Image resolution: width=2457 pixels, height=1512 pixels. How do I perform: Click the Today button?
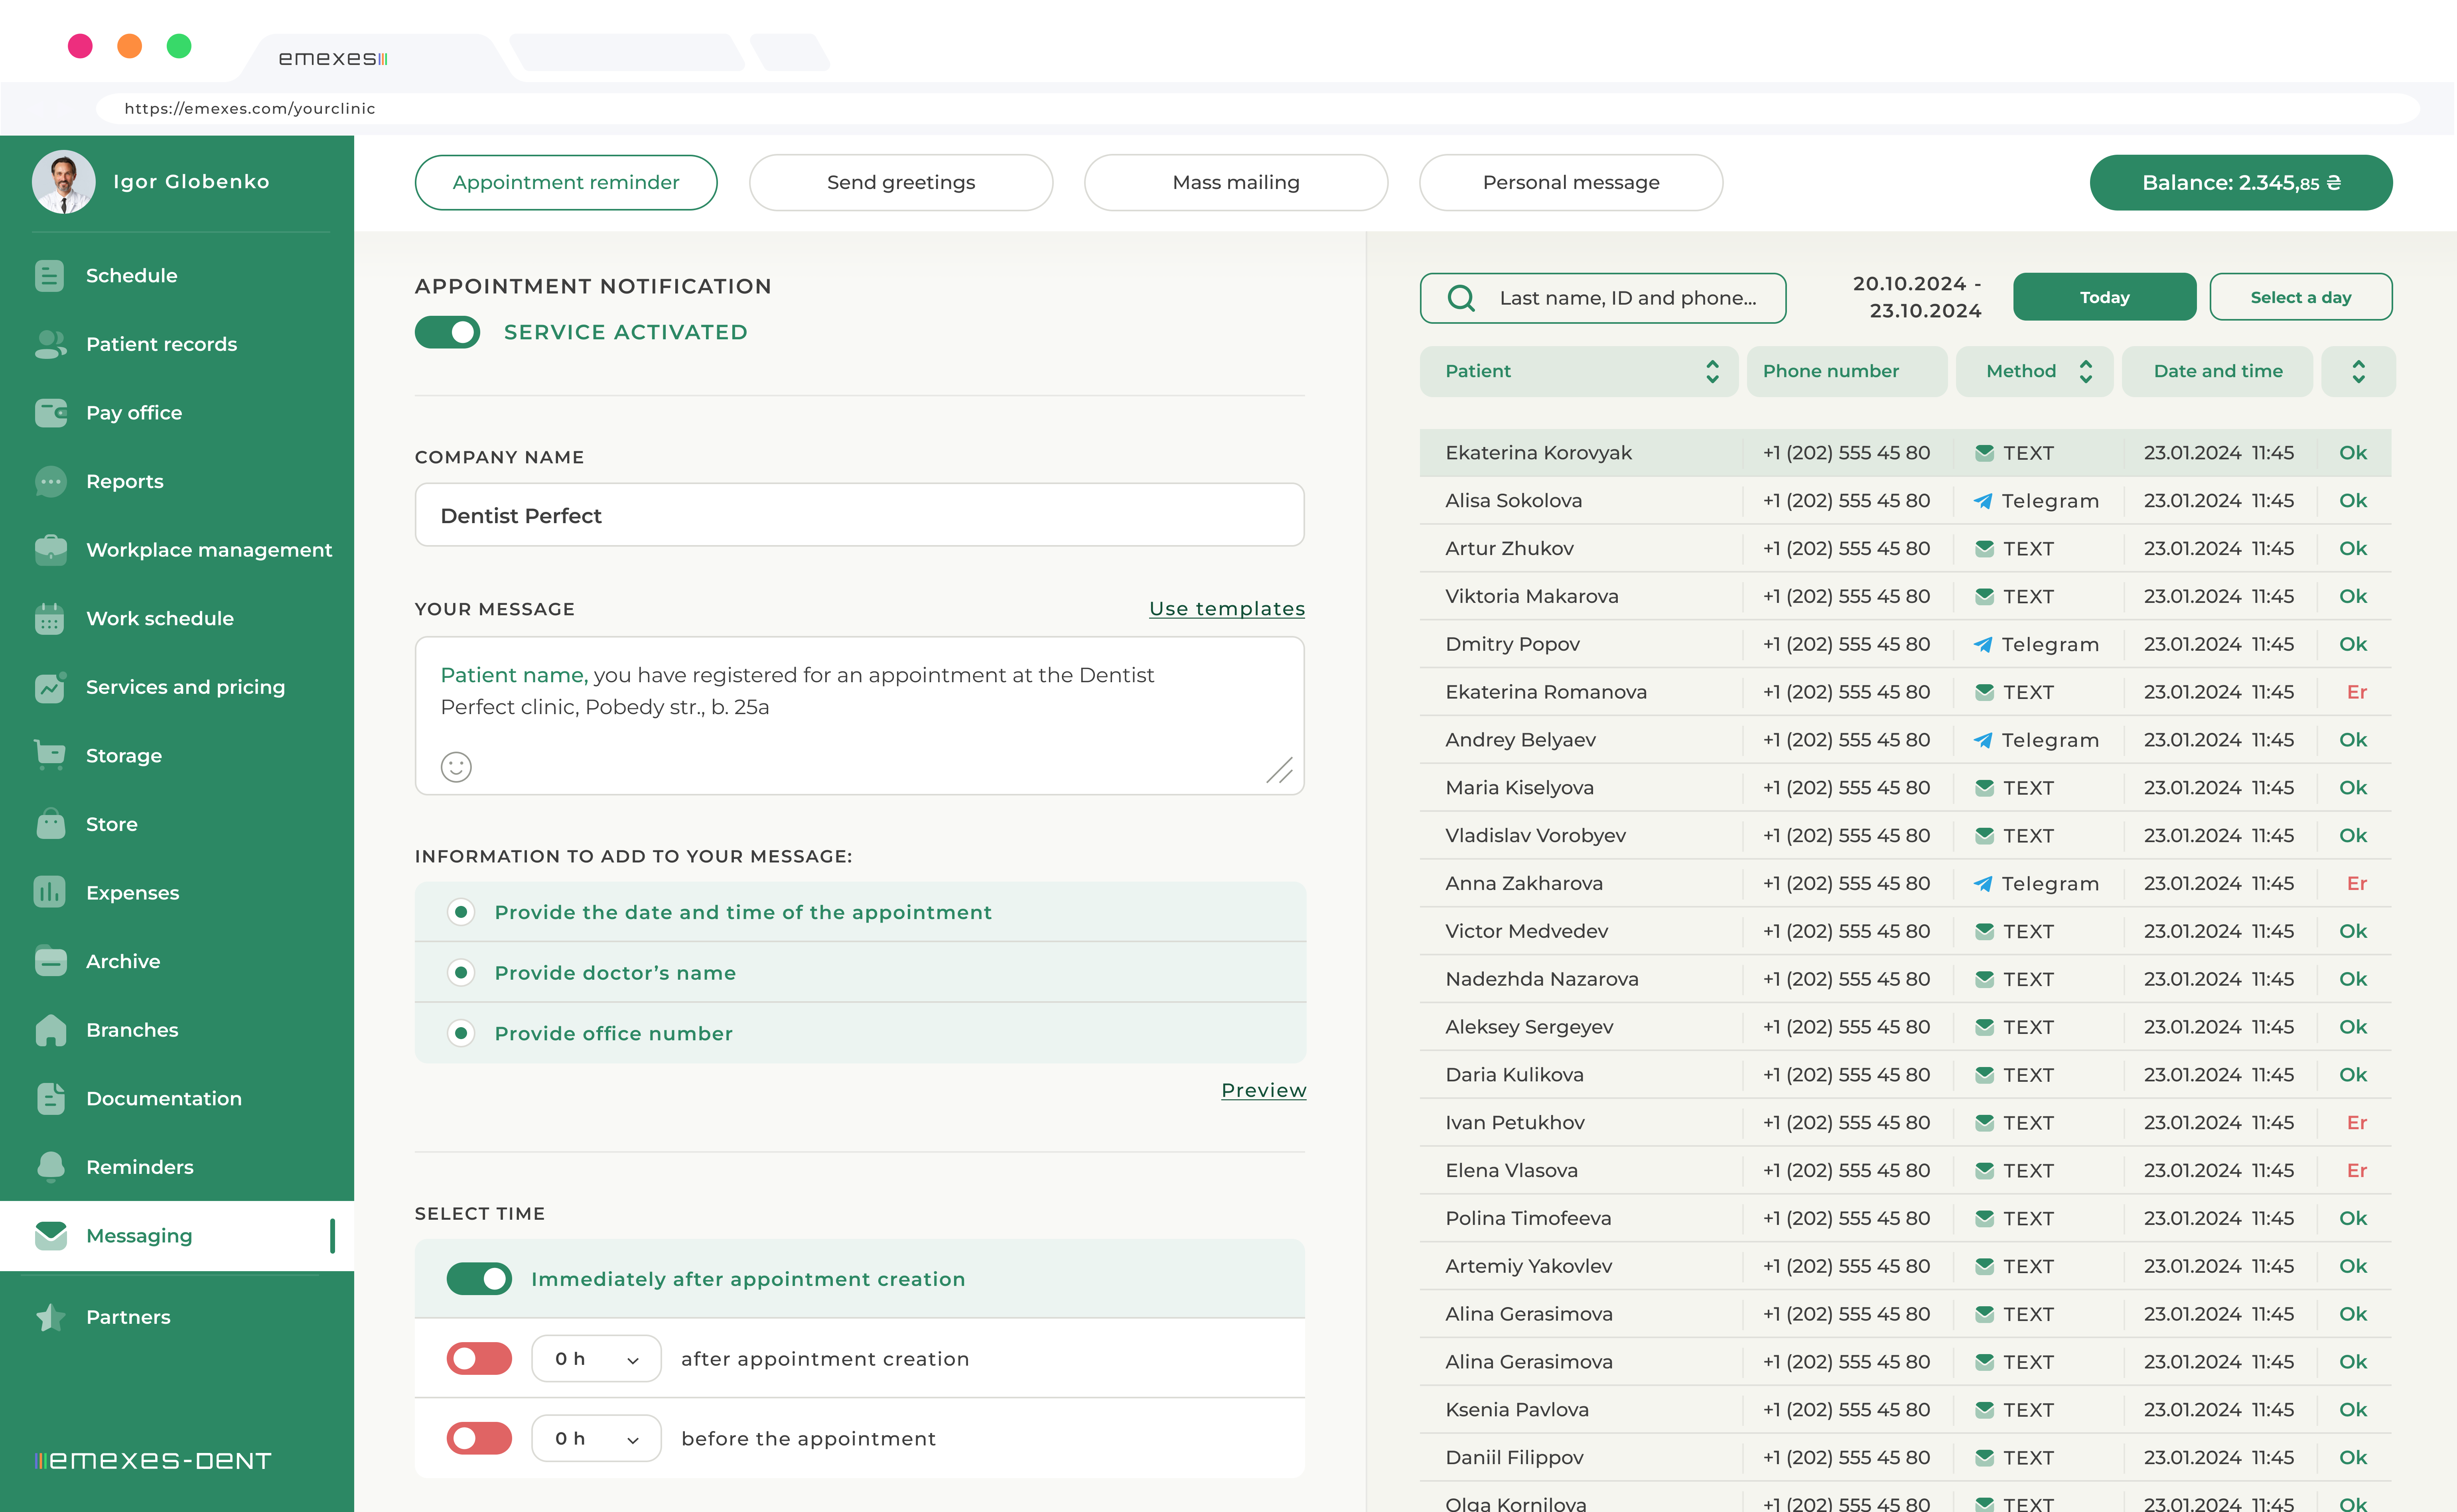tap(2104, 297)
